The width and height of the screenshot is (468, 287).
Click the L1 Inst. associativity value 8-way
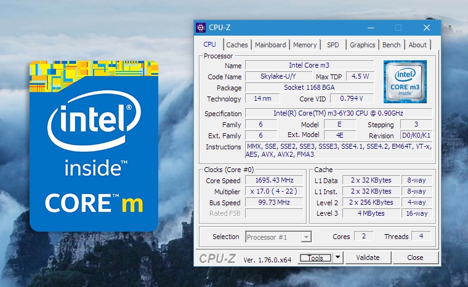pos(417,191)
